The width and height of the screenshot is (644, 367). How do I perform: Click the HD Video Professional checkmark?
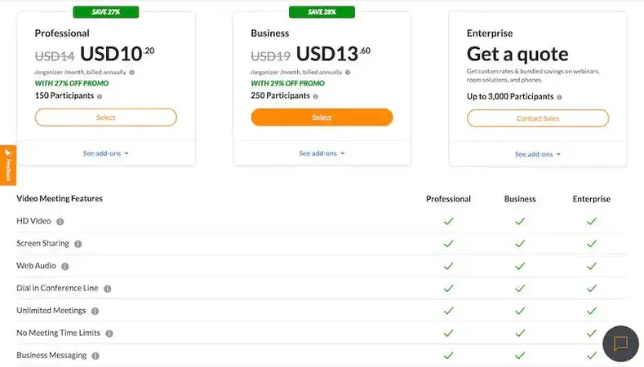click(x=448, y=221)
